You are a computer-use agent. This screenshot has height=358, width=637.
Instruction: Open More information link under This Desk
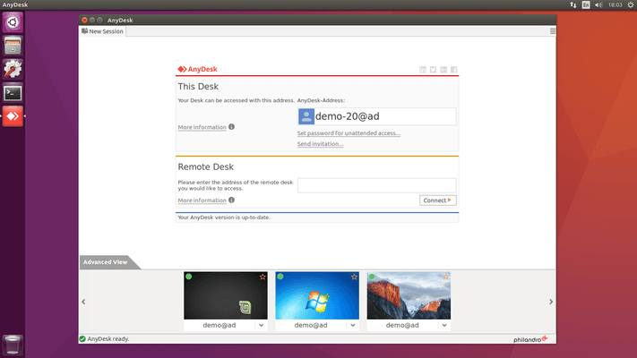pos(202,127)
